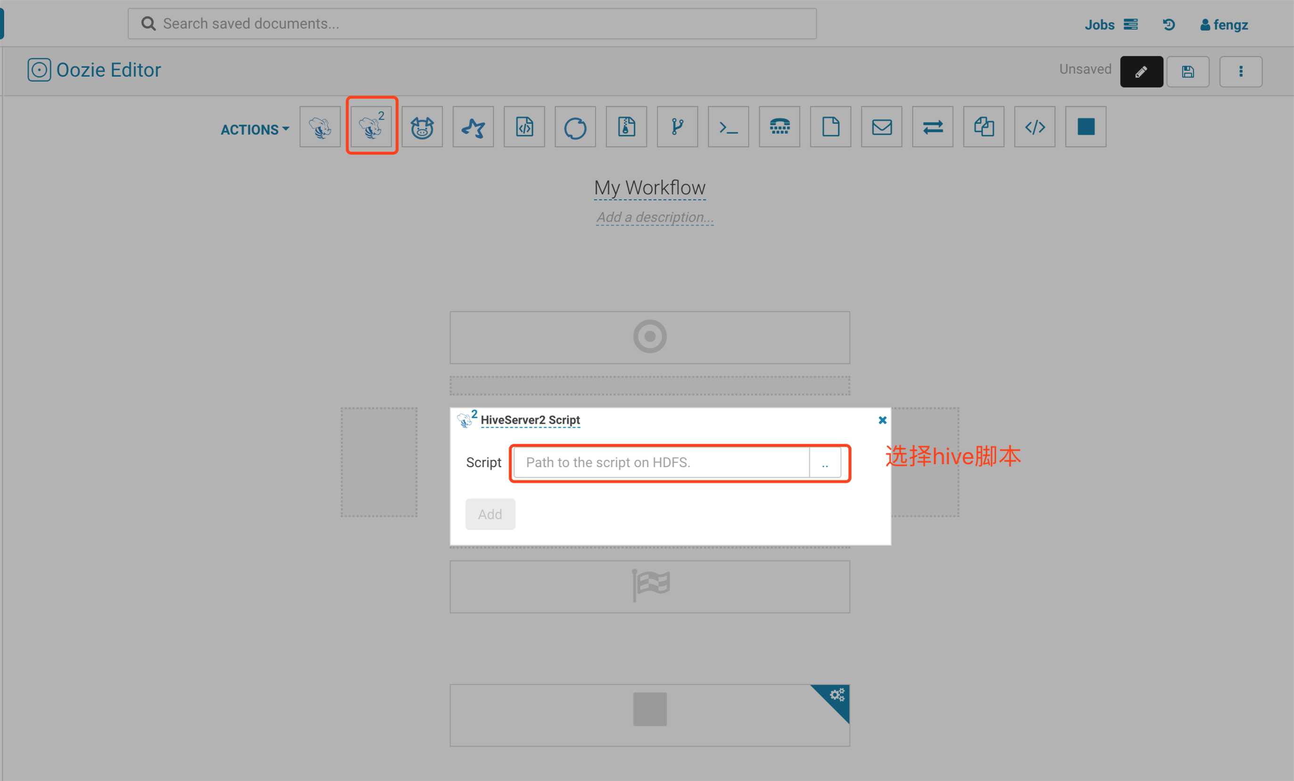Open the task history icon

[1169, 24]
